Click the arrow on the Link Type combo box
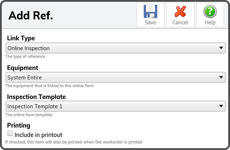This screenshot has height=150, width=230. pos(221,48)
